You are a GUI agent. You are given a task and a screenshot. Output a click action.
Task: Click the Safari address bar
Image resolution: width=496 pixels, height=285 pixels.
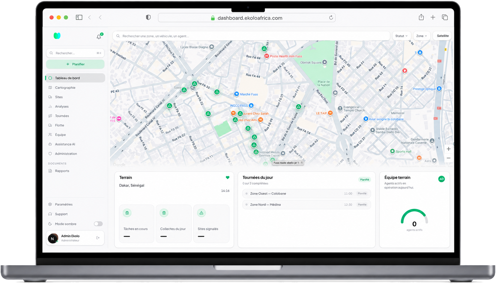pos(247,18)
